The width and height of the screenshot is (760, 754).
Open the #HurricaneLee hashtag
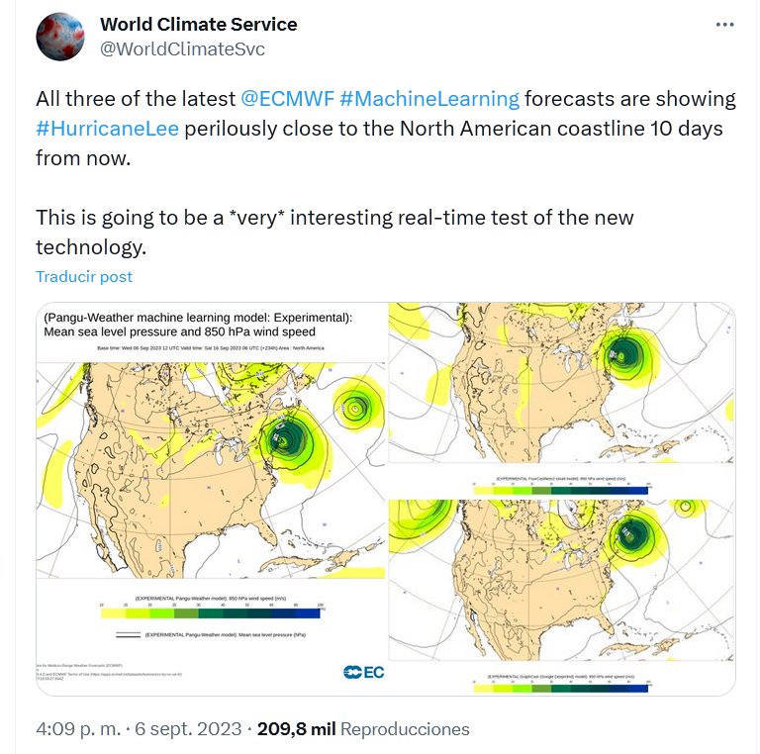pyautogui.click(x=107, y=130)
